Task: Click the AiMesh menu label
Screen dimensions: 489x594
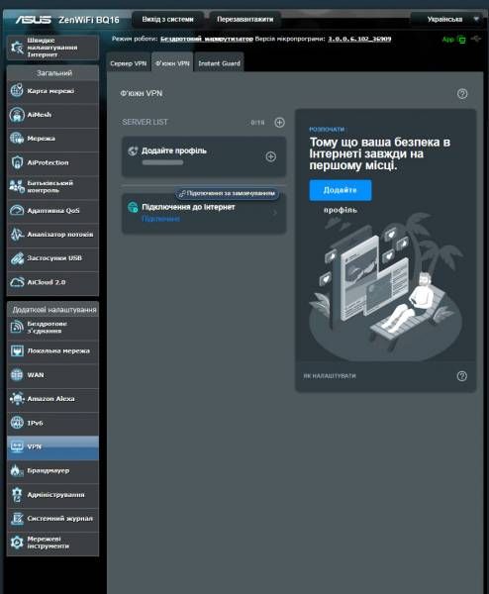Action: point(39,115)
